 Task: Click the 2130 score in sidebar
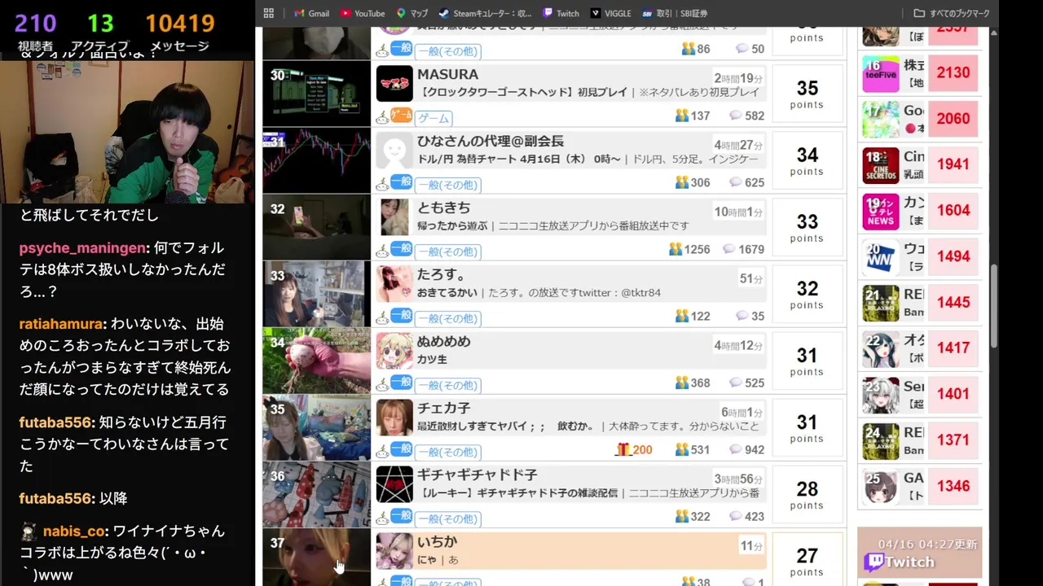(953, 73)
